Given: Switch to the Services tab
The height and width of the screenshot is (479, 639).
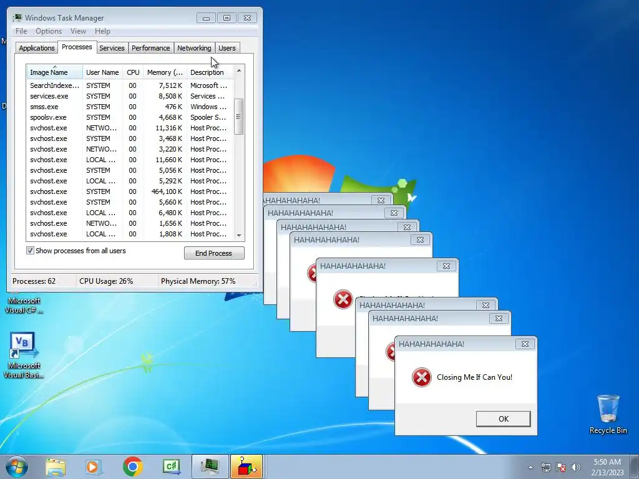Looking at the screenshot, I should point(112,48).
